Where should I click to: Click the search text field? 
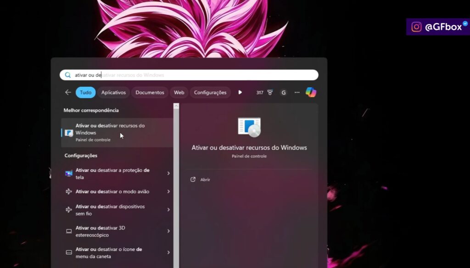(x=189, y=75)
